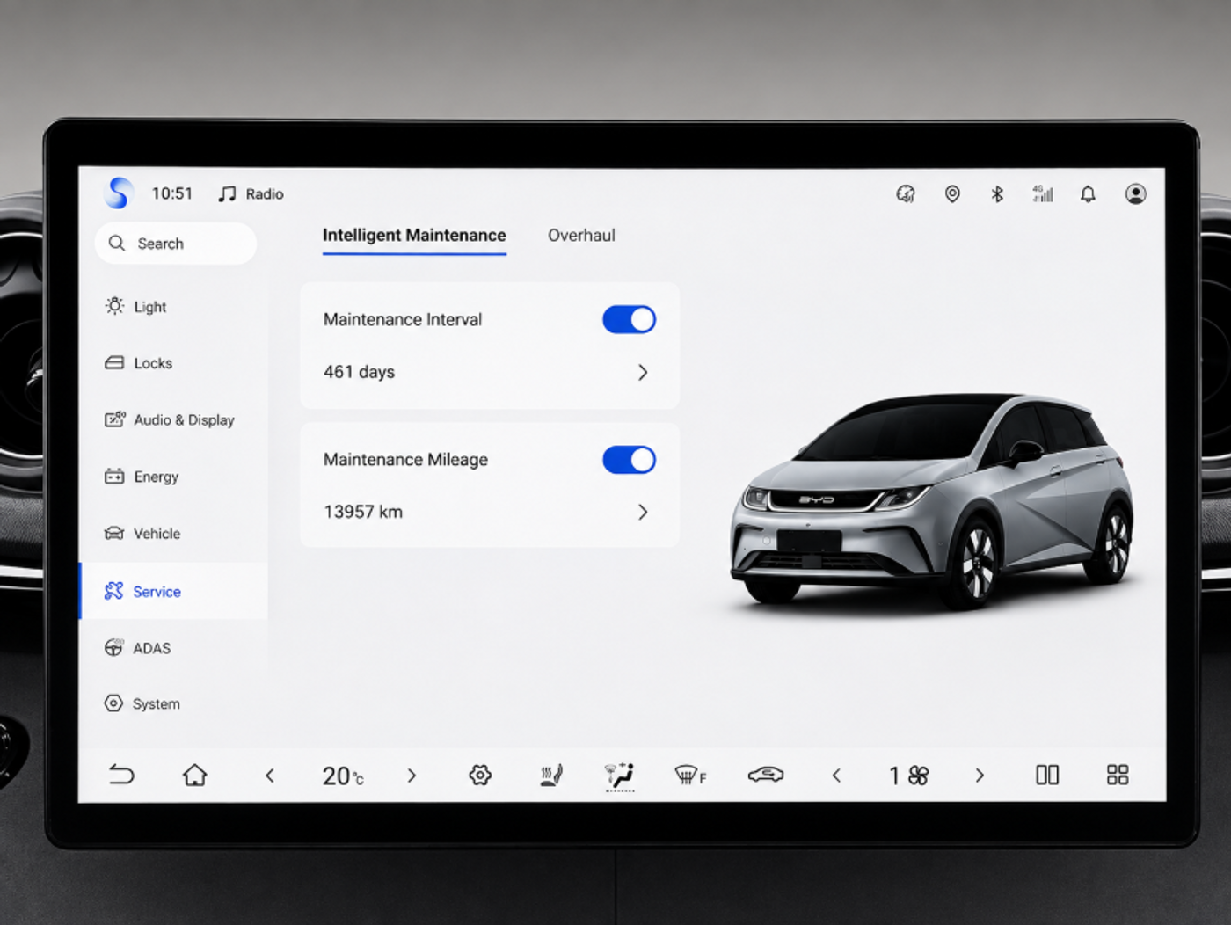The height and width of the screenshot is (925, 1231).
Task: Open Radio music player
Action: [251, 193]
